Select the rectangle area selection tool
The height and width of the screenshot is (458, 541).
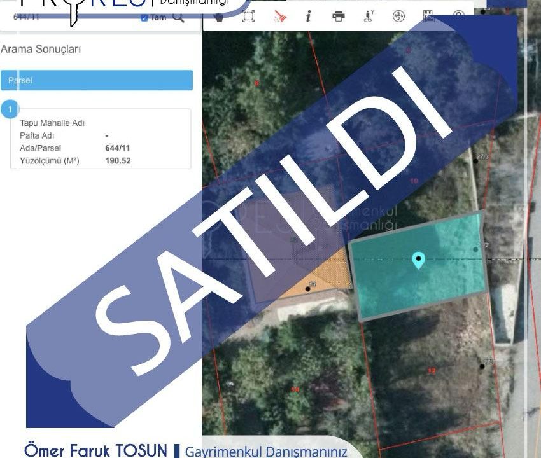point(248,16)
